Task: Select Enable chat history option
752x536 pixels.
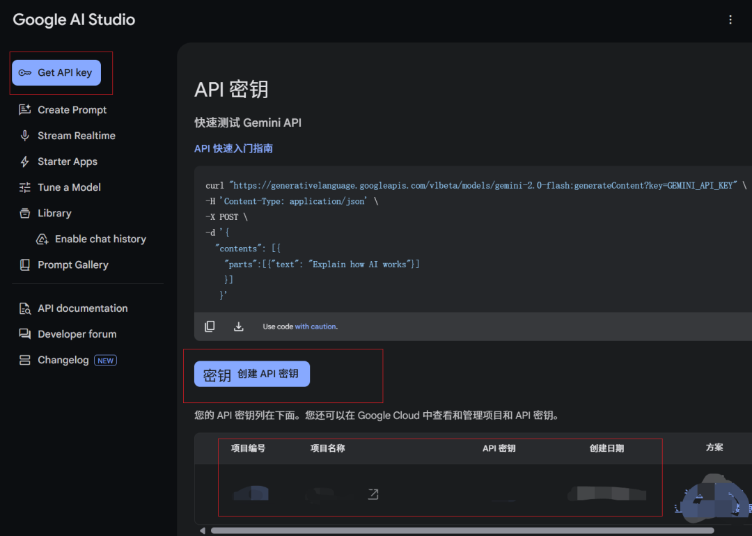Action: click(x=100, y=239)
